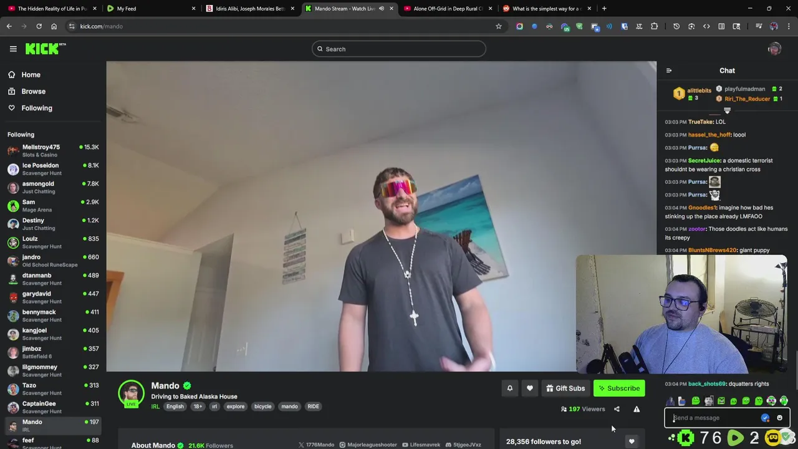Mute audio on Mando Stream tab
The image size is (798, 449).
point(381,9)
